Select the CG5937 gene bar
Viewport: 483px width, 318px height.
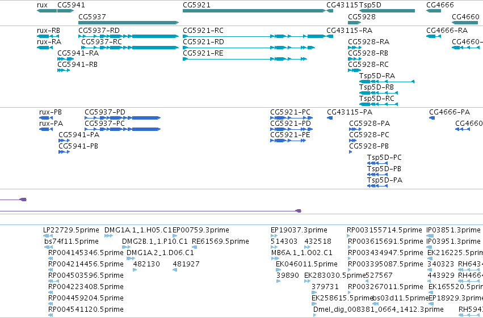coord(128,23)
